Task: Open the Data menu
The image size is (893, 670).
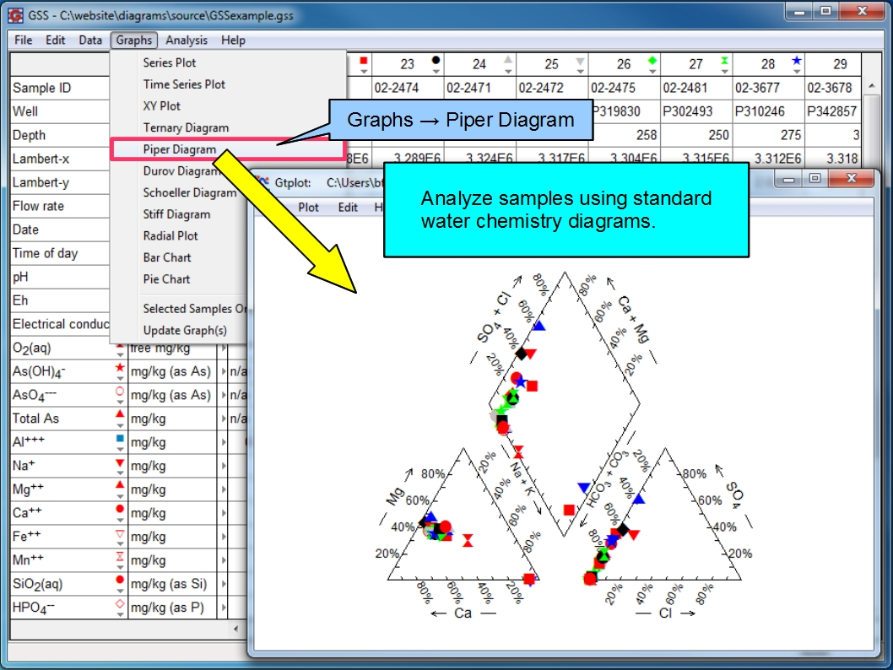Action: tap(90, 41)
